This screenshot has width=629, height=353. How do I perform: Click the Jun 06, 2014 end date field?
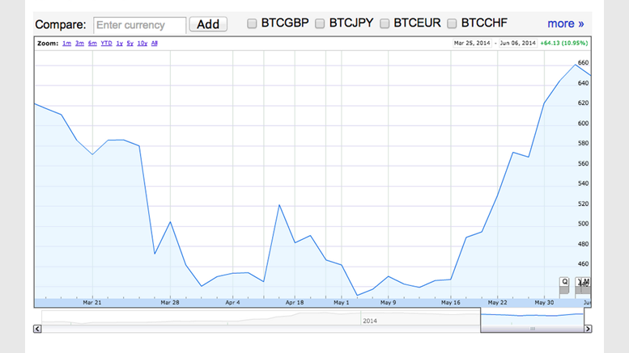[517, 43]
